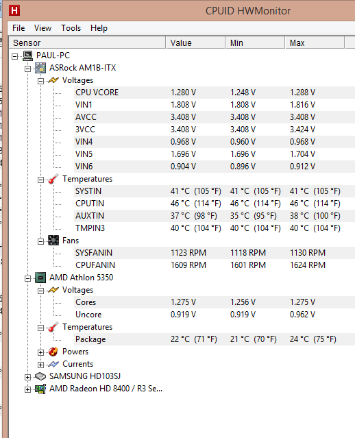Select the VIN6 voltage row

point(215,167)
